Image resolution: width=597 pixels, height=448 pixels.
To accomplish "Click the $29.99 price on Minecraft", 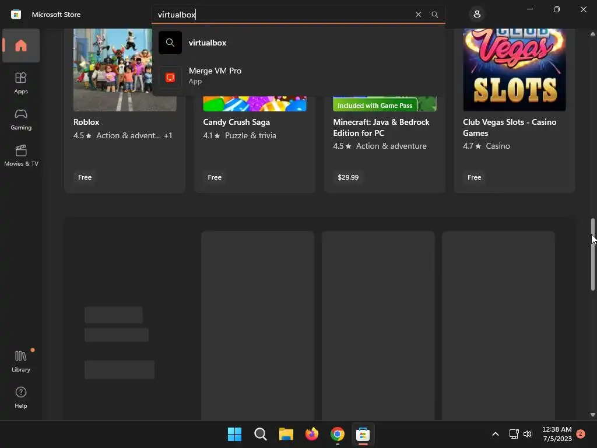I will tap(348, 177).
